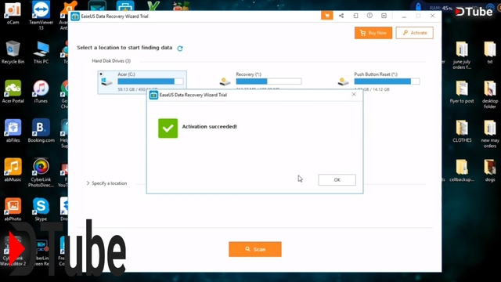Open the cellbackup folder on the desktop
Screen dimensions: 501x282
pyautogui.click(x=462, y=171)
